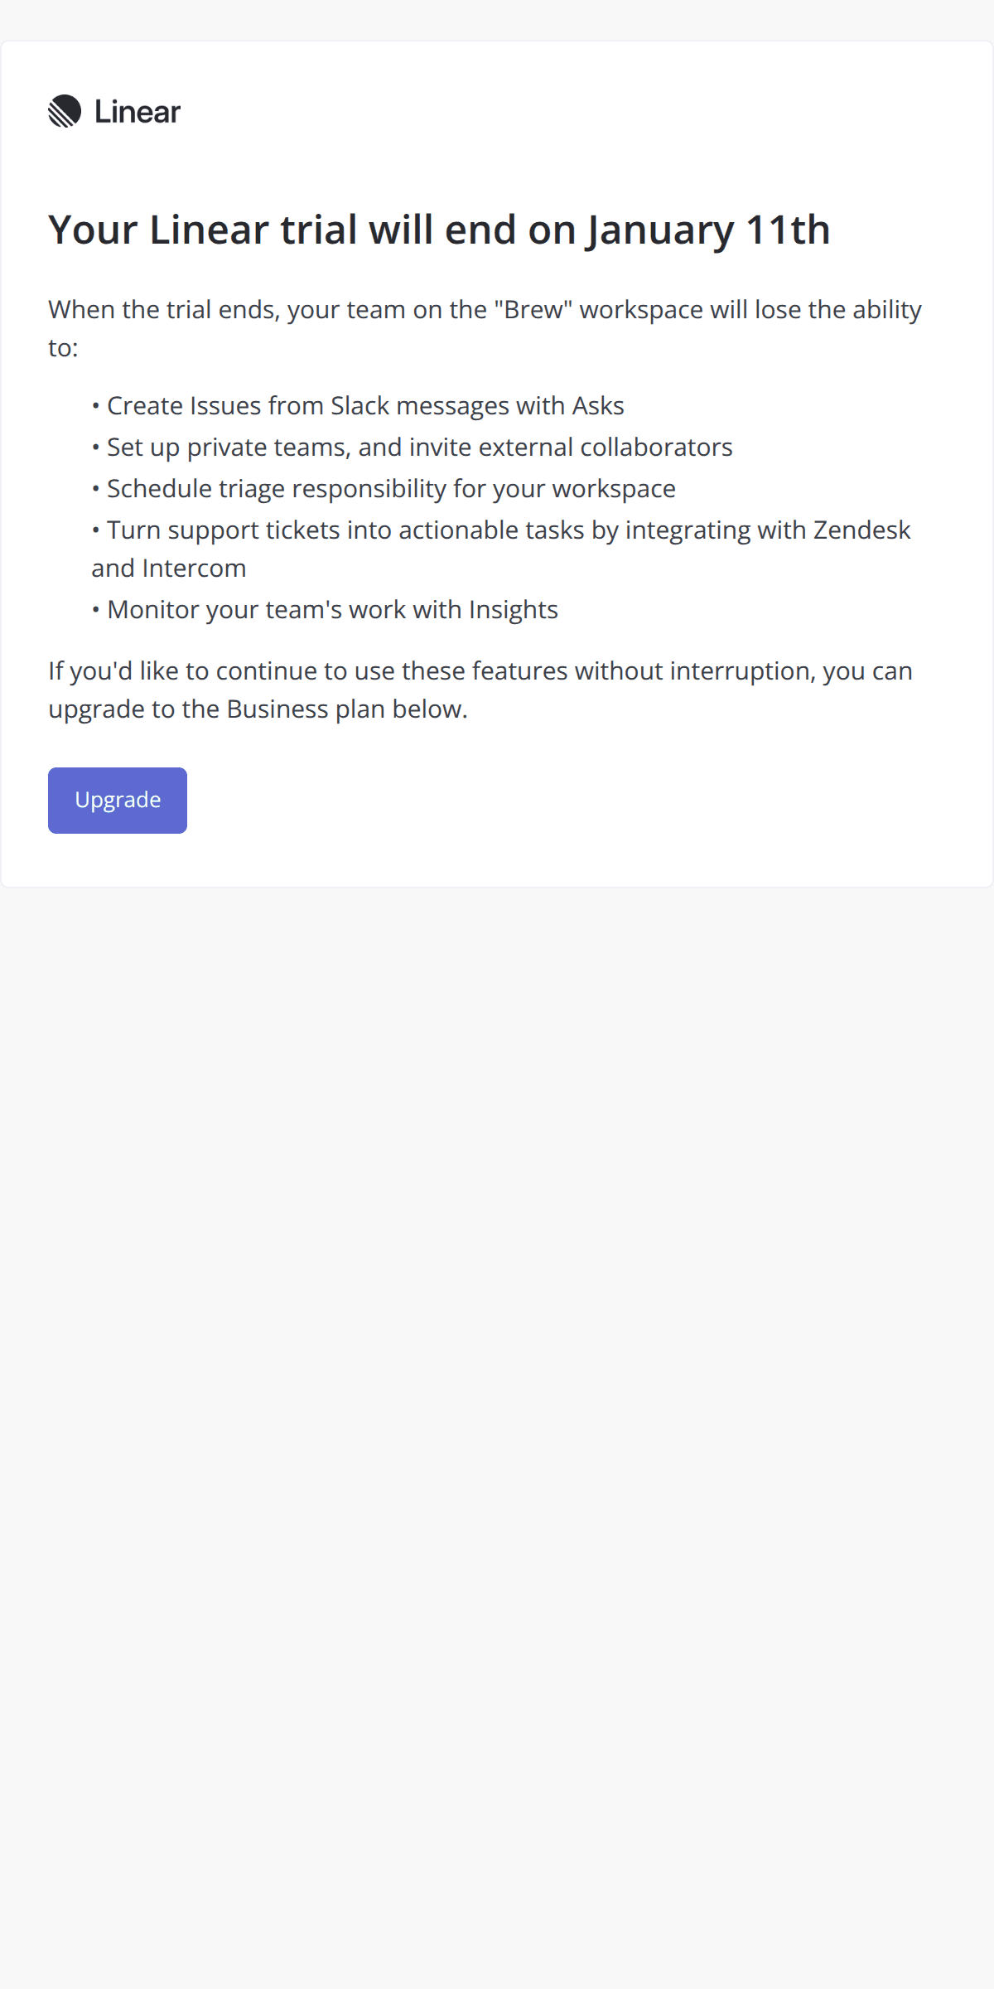This screenshot has width=994, height=1989.
Task: Click the bullet marker before Asks item
Action: 97,406
